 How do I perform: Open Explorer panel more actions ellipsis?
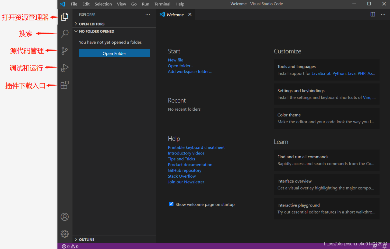148,15
